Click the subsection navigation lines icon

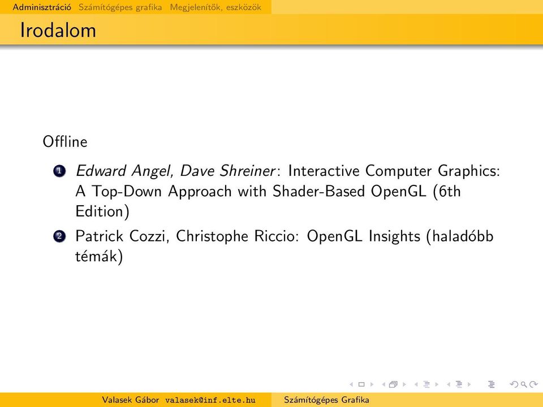426,384
